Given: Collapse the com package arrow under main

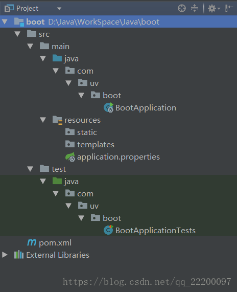Looking at the screenshot, I should (x=56, y=71).
